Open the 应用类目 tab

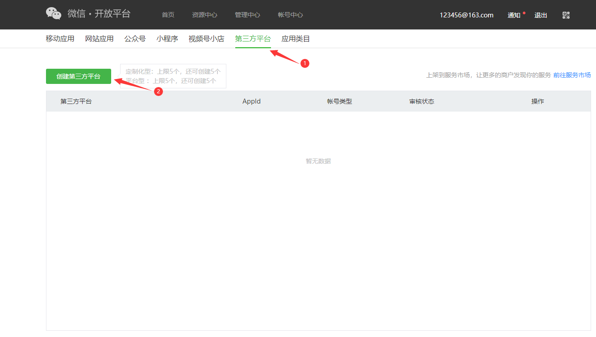[296, 39]
